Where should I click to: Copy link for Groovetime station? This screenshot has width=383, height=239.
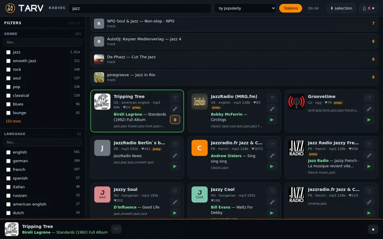pyautogui.click(x=369, y=109)
